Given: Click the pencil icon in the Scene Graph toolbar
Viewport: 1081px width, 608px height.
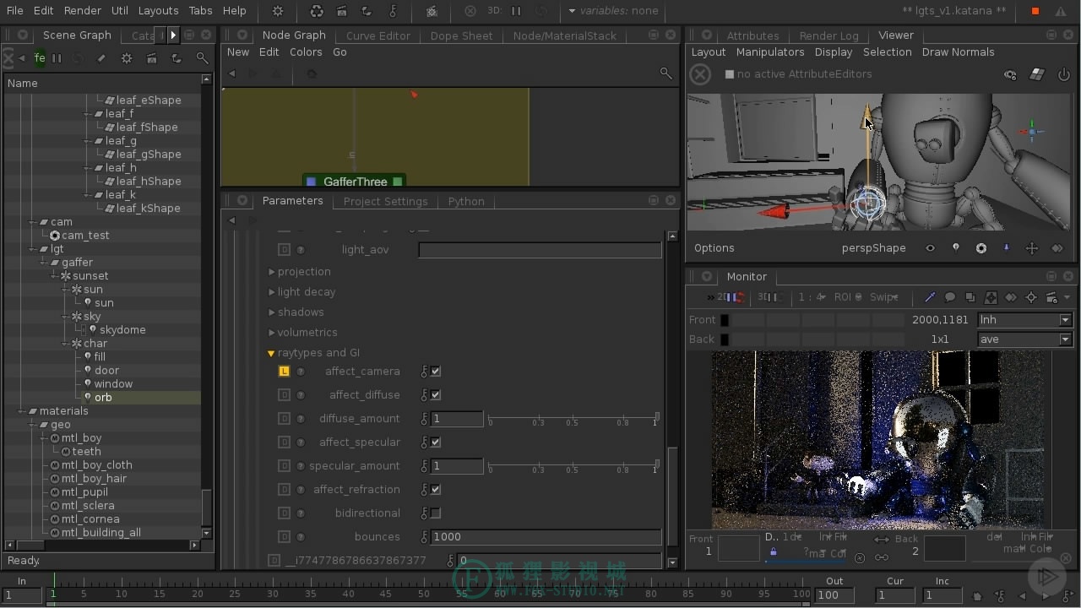Looking at the screenshot, I should coord(101,58).
